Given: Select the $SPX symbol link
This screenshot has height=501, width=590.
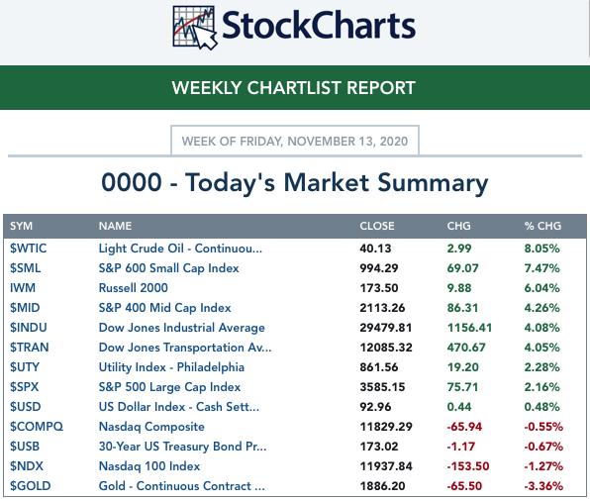Looking at the screenshot, I should click(x=25, y=387).
